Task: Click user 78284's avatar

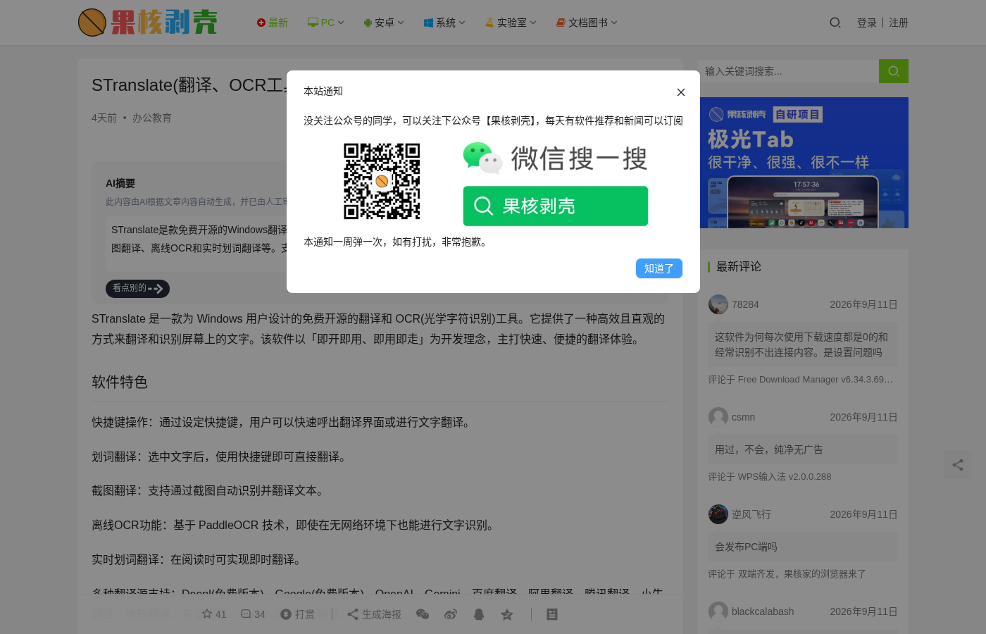Action: [x=718, y=304]
